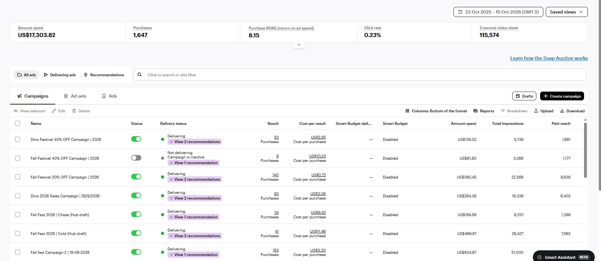Click the Click rate metric label
The width and height of the screenshot is (601, 261).
373,28
